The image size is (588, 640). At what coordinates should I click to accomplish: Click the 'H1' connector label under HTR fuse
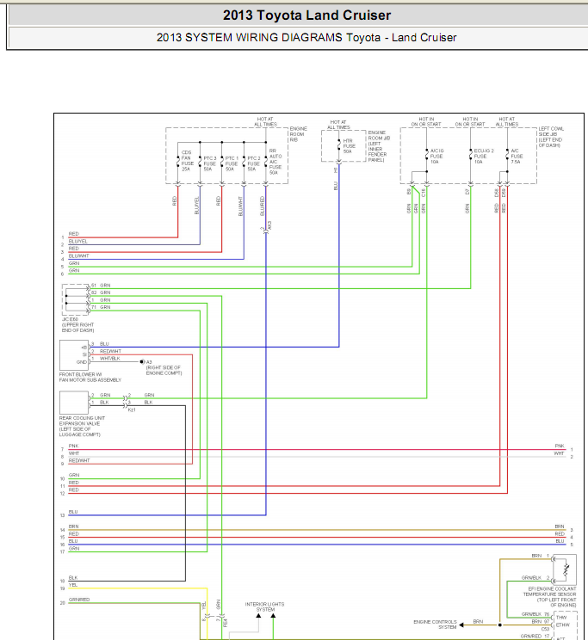click(x=336, y=169)
